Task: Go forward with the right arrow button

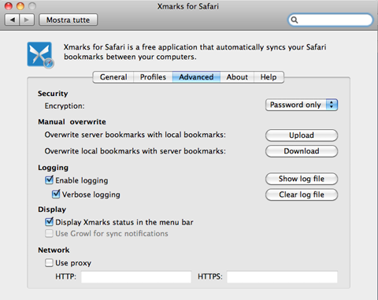Action: tap(27, 20)
